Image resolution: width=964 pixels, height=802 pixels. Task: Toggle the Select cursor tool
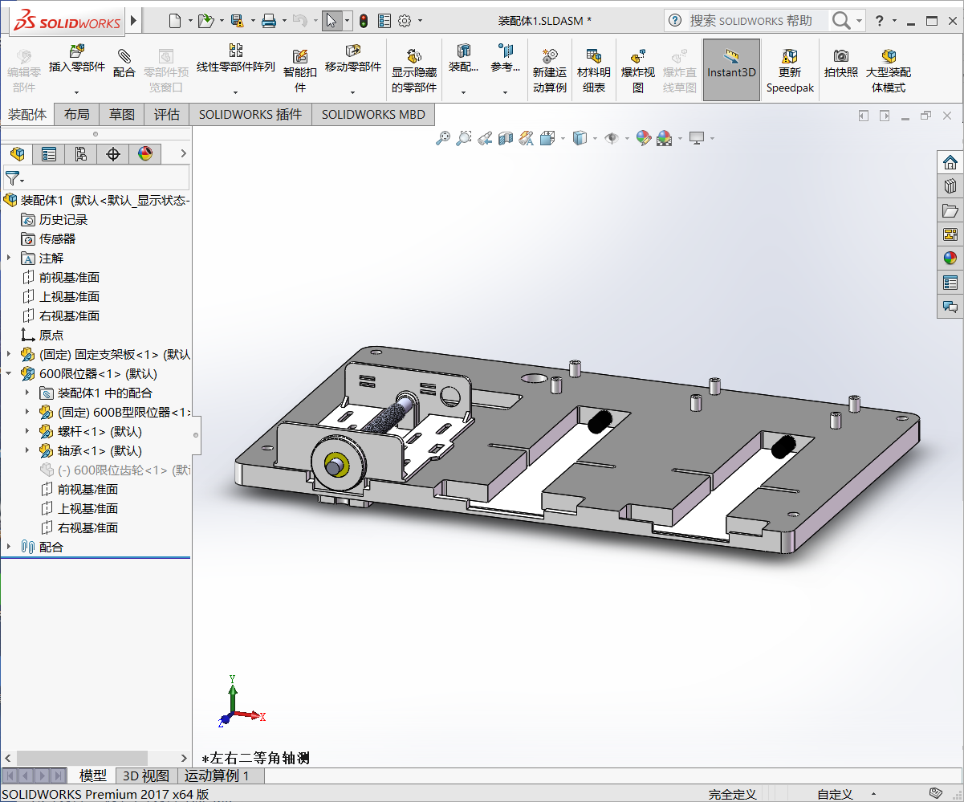(x=332, y=20)
